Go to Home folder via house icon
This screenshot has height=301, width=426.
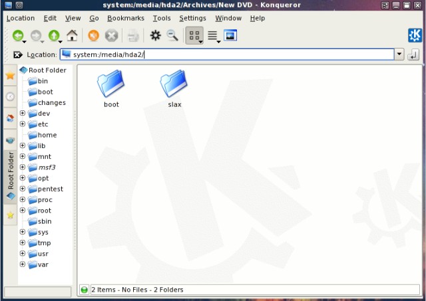[72, 35]
